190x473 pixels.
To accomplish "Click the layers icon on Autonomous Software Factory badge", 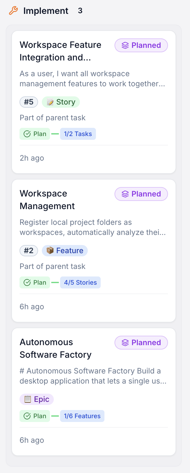I will 125,342.
